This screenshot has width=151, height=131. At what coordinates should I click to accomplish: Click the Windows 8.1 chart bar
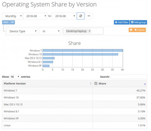pos(48,62)
